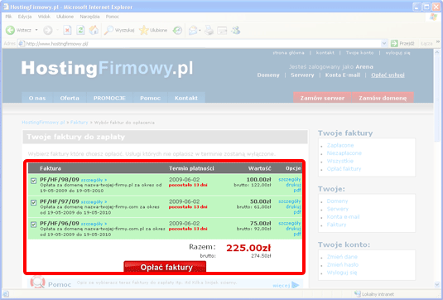Click the więcej arrow icon
The image size is (443, 300).
point(296,285)
